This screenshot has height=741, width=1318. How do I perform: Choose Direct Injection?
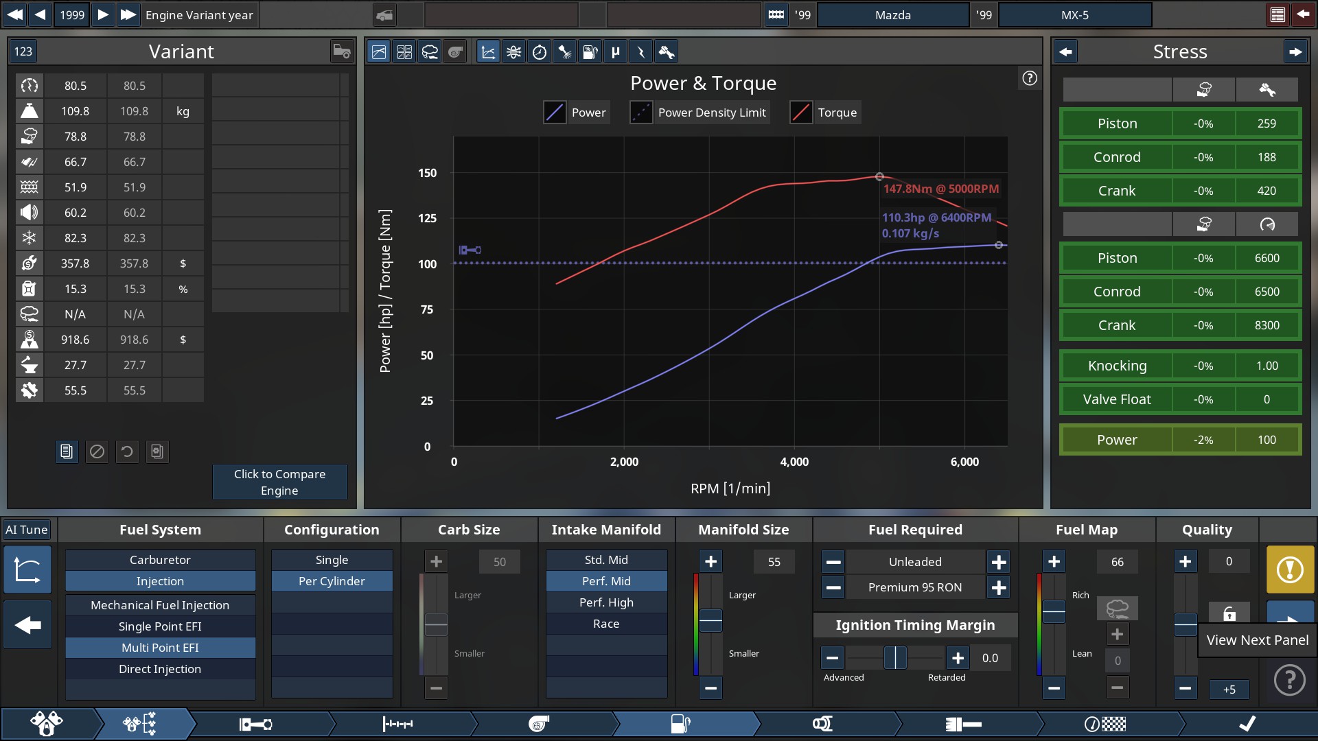(x=160, y=669)
